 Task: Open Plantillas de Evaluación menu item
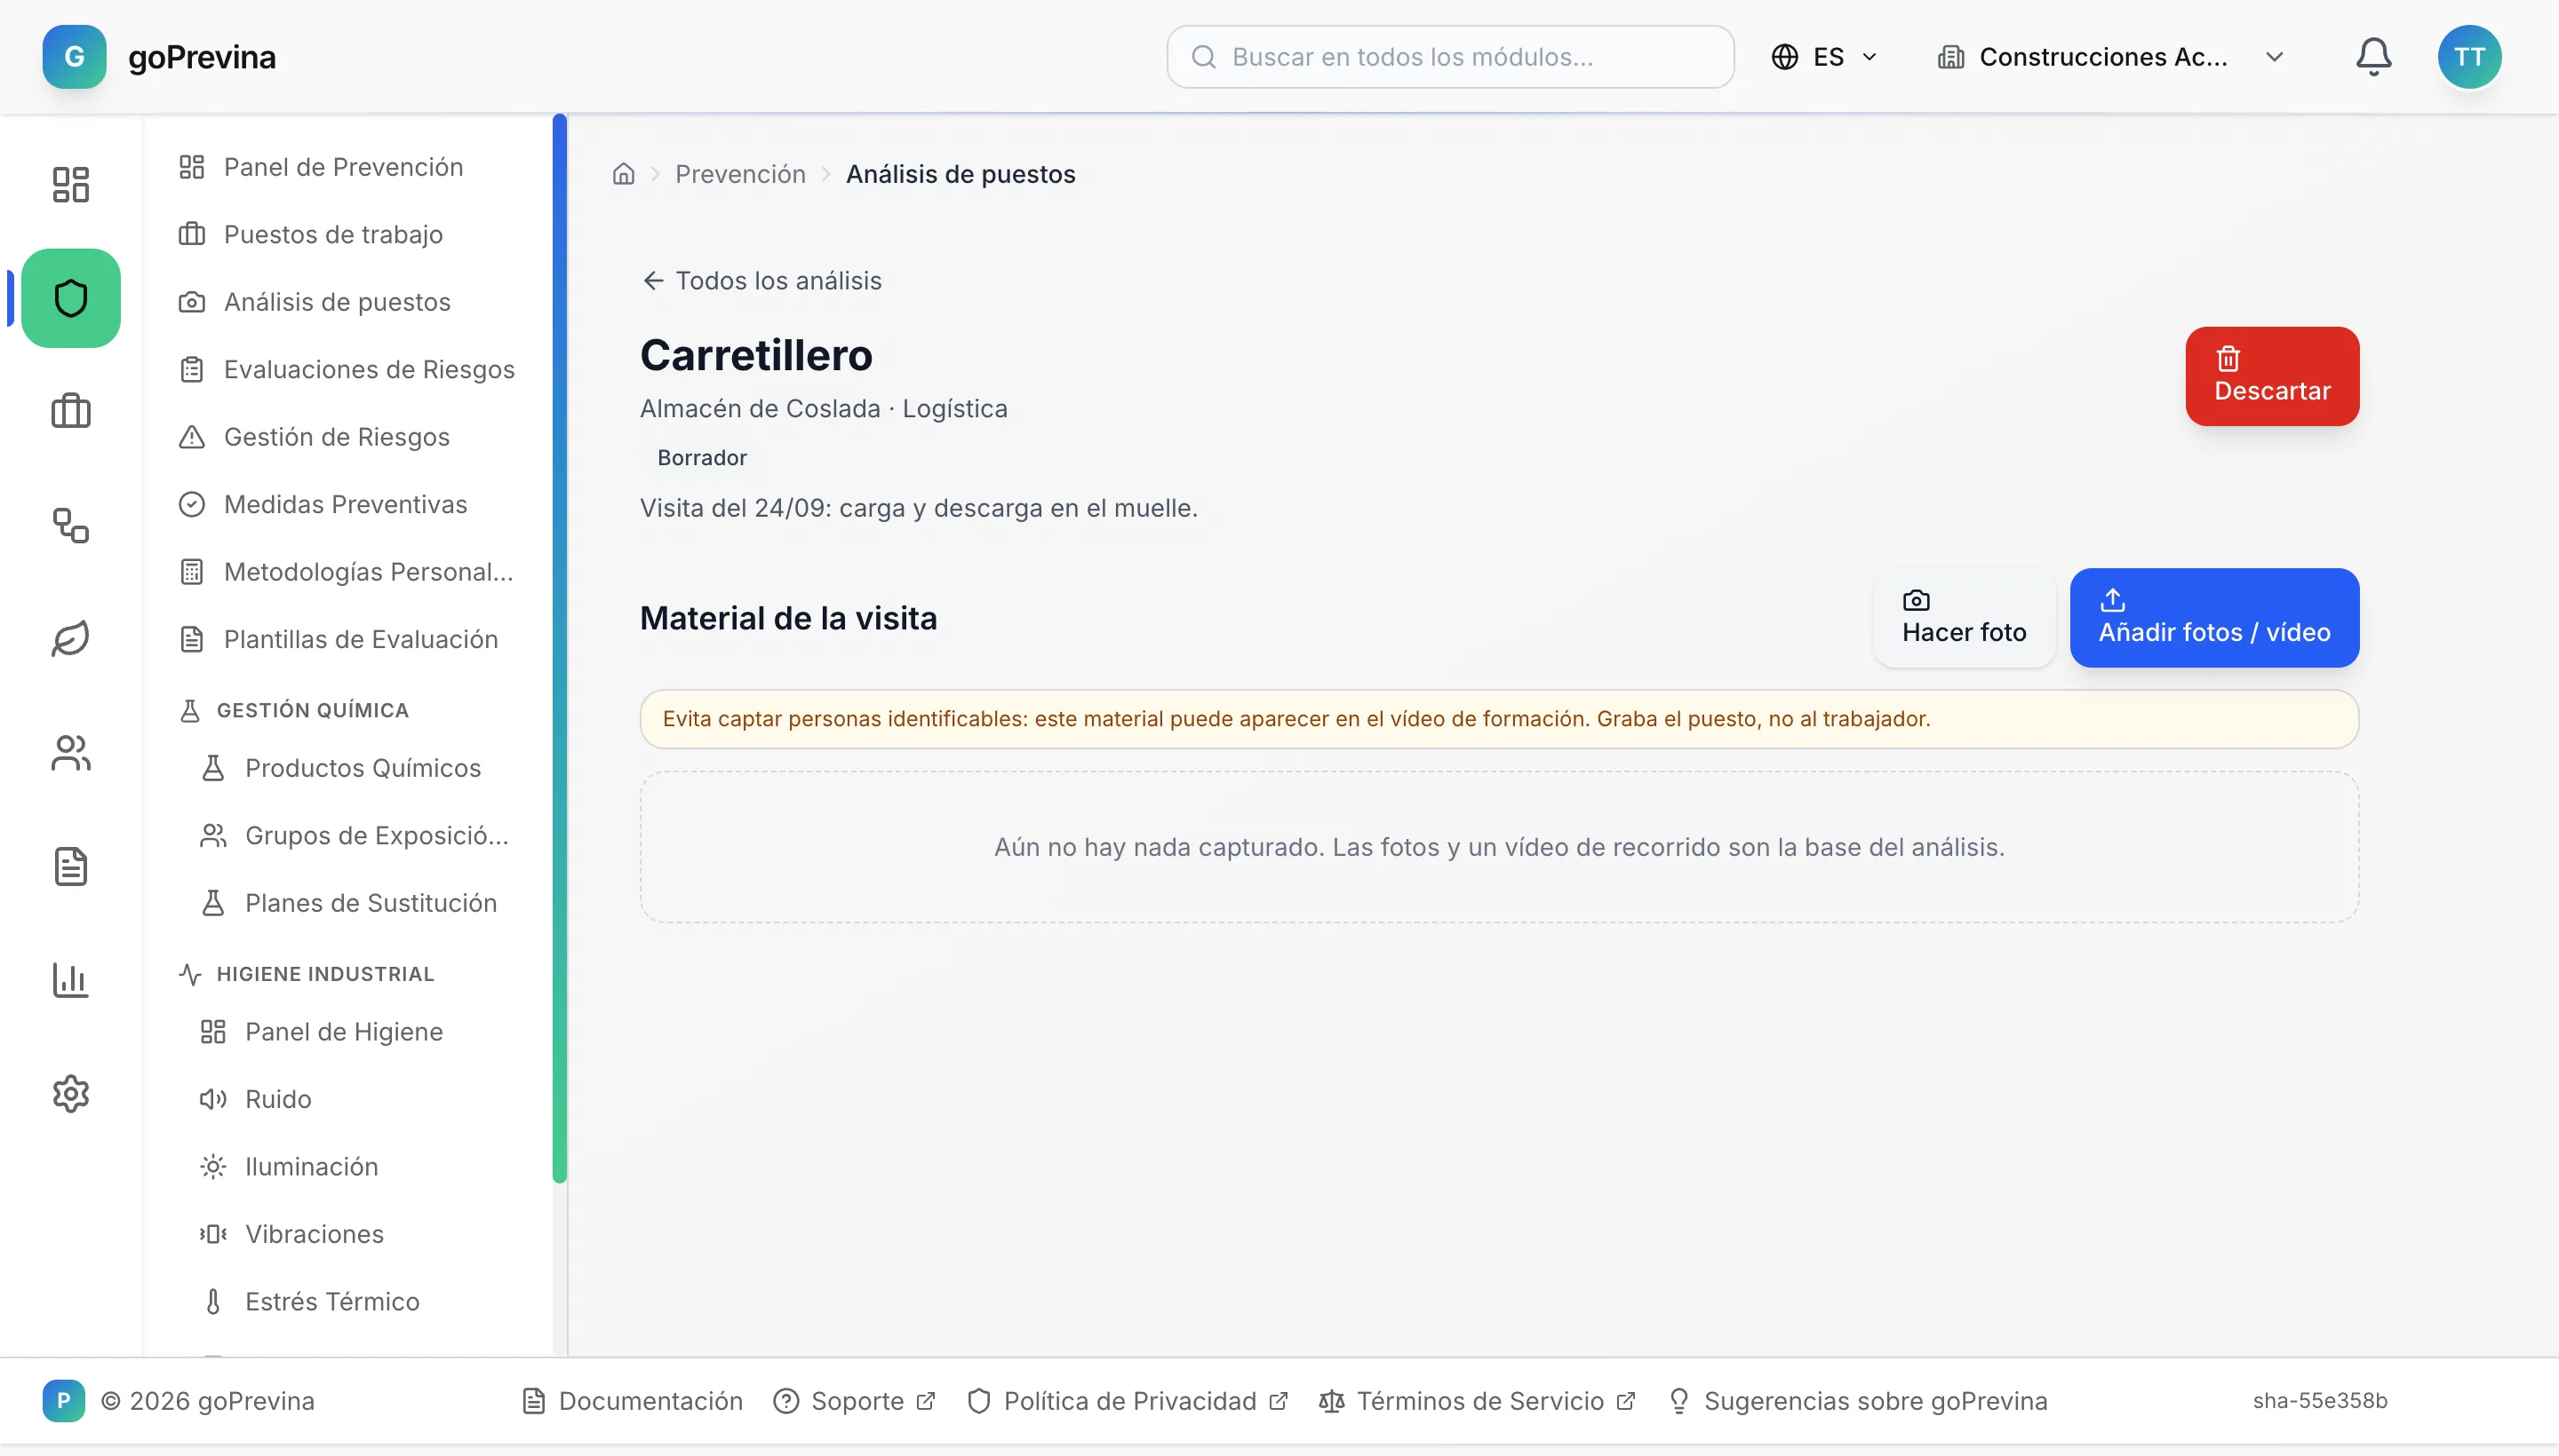348,639
